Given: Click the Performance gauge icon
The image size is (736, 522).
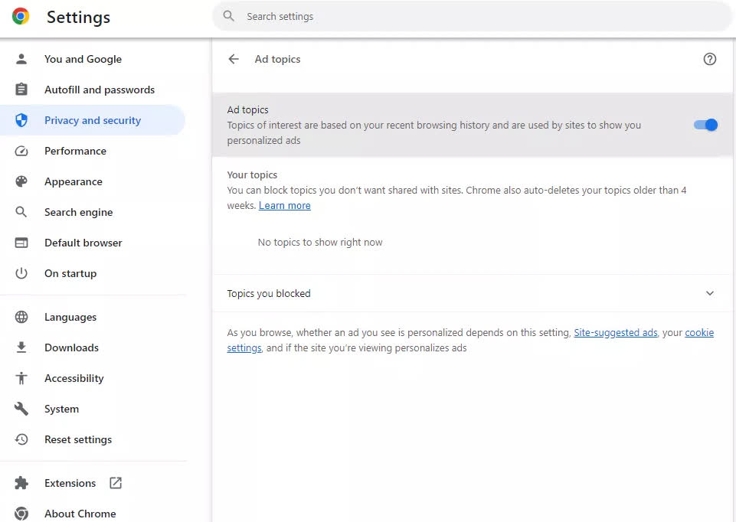Looking at the screenshot, I should coord(21,151).
